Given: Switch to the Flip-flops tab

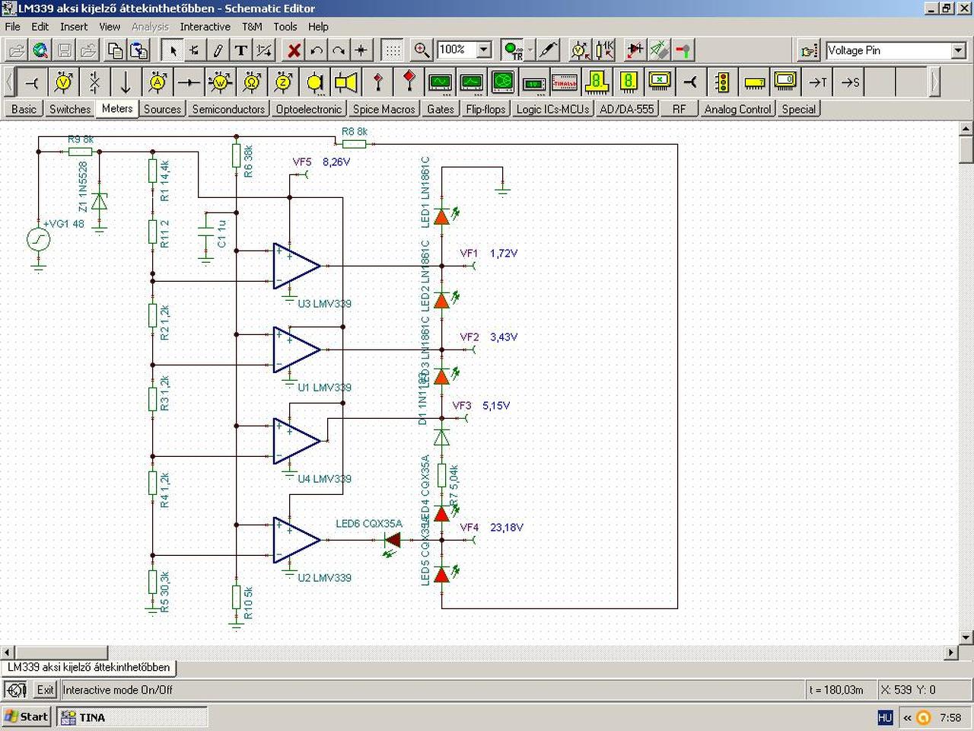Looking at the screenshot, I should pos(485,109).
